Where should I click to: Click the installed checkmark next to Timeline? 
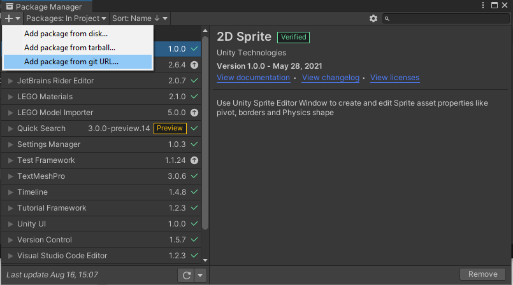[x=194, y=192]
